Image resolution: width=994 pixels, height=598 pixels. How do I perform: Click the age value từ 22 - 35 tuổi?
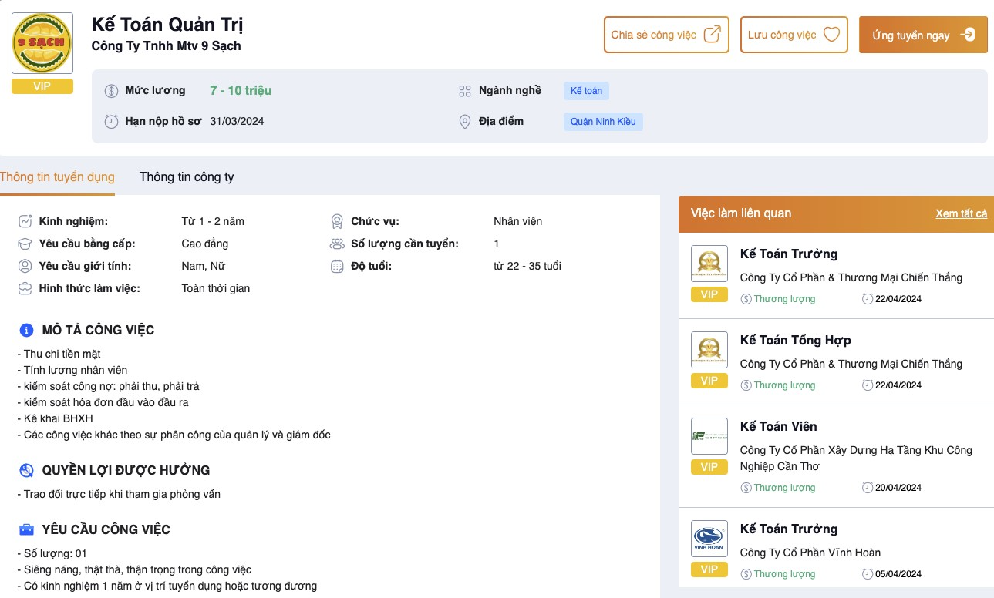point(527,266)
